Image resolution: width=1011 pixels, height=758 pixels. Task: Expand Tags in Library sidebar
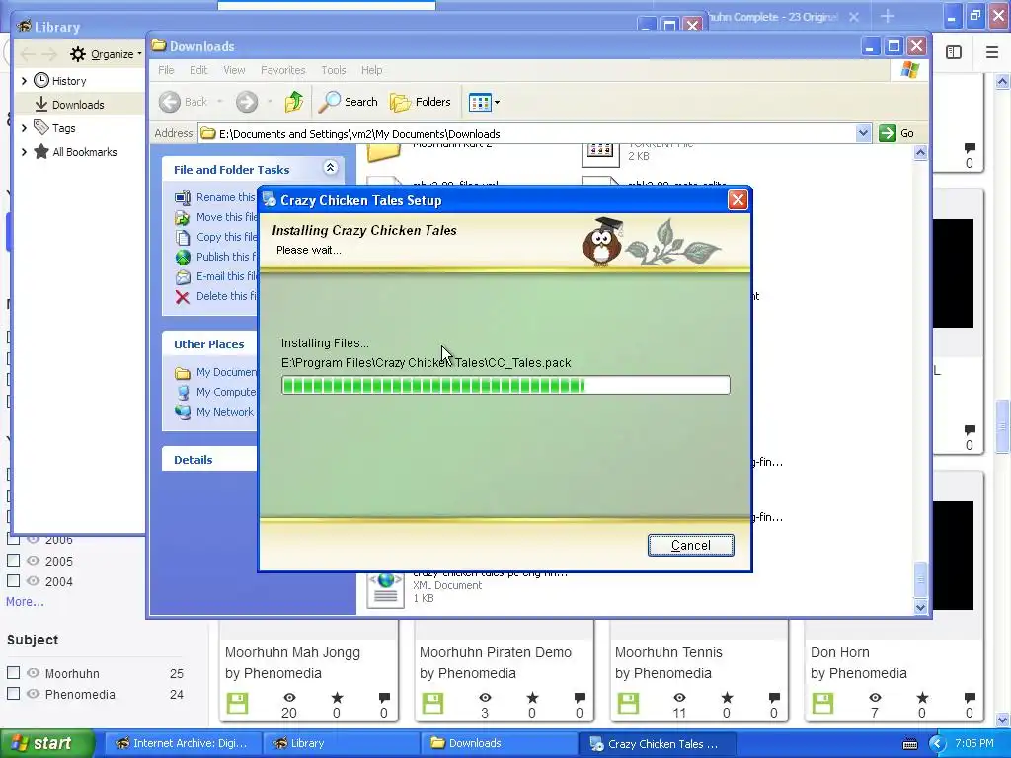pyautogui.click(x=24, y=128)
